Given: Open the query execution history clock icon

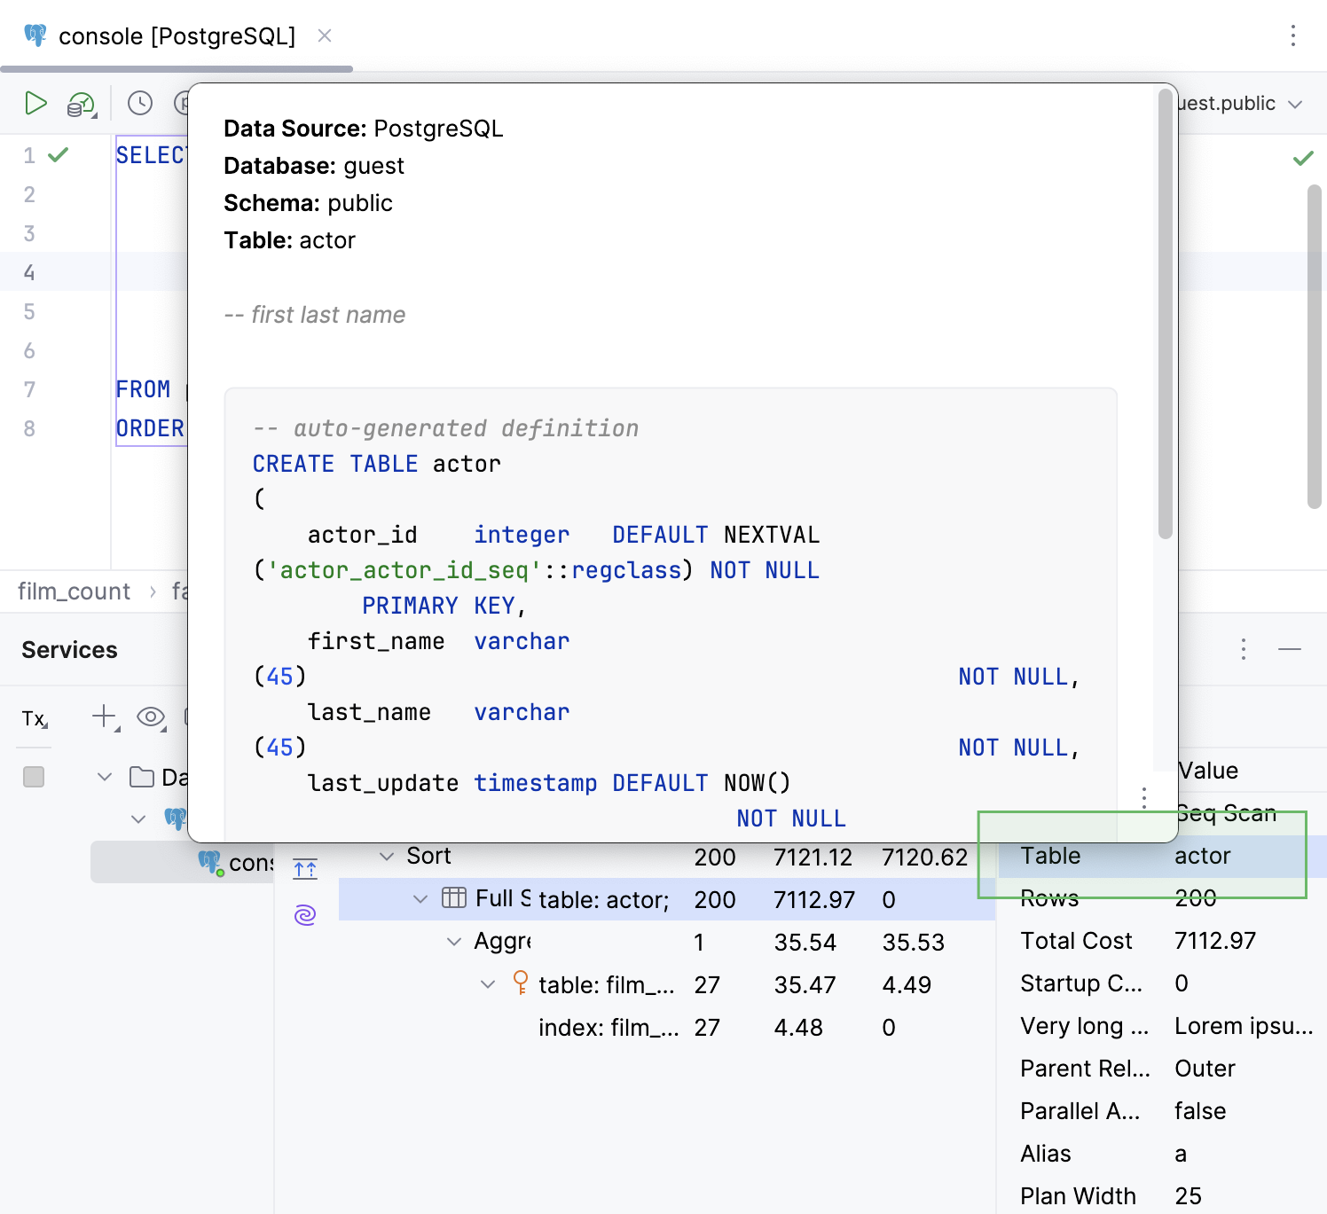Looking at the screenshot, I should point(139,103).
